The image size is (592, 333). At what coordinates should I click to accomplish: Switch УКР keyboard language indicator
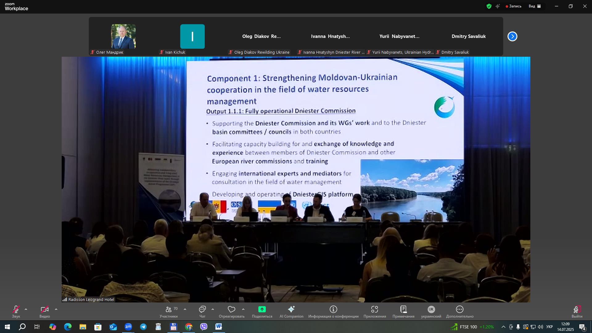pos(549,327)
